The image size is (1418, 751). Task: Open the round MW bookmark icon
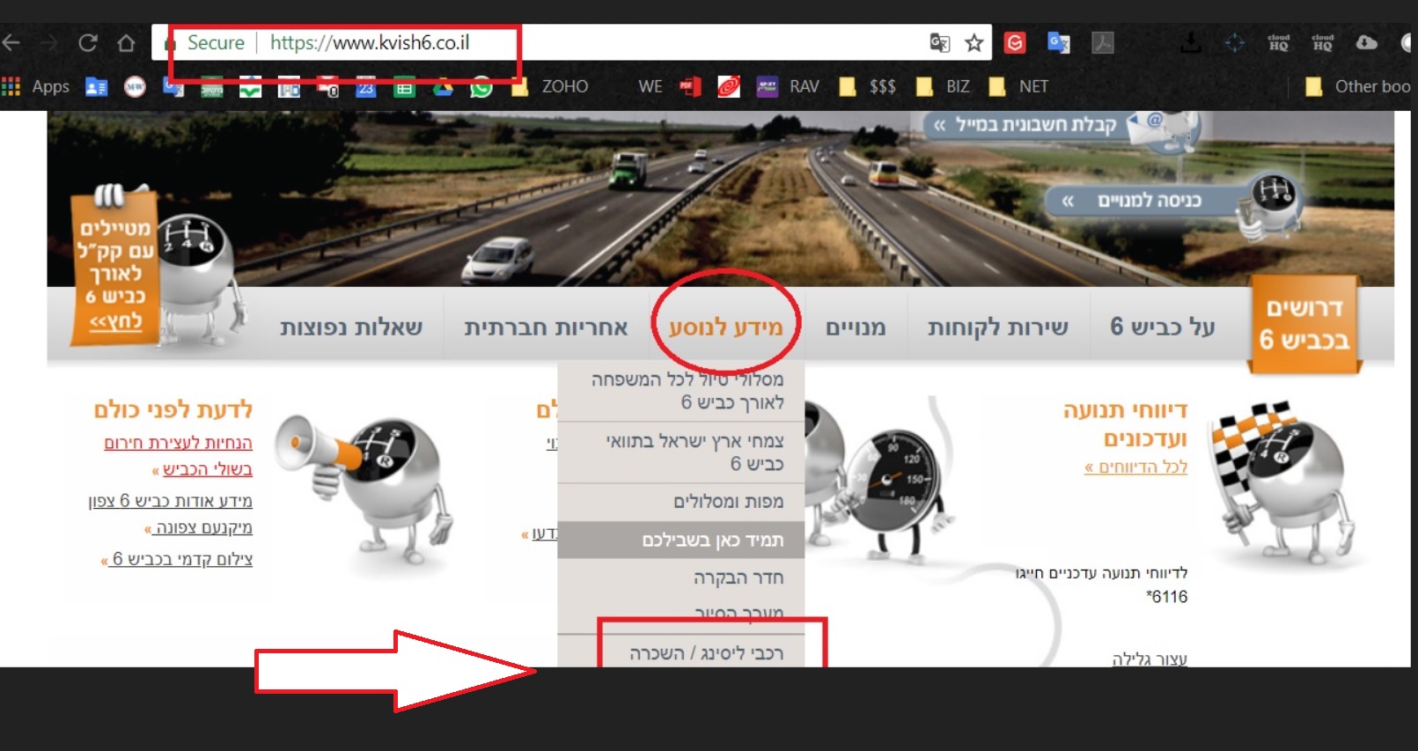point(135,86)
